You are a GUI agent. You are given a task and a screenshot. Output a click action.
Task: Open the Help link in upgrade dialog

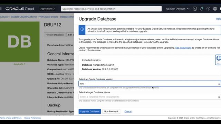[x=219, y=19]
